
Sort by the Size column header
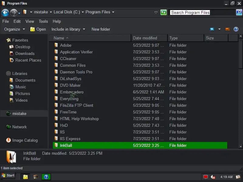click(x=216, y=38)
